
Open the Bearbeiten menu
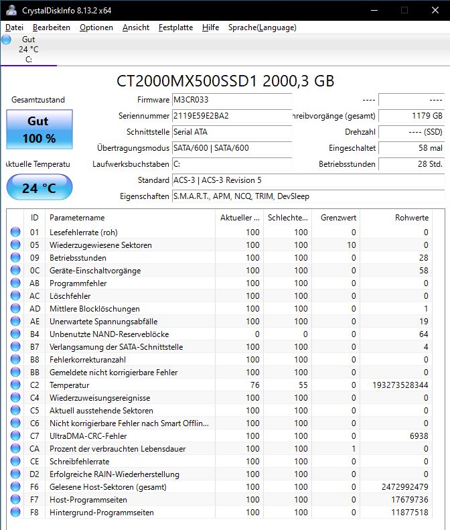[52, 27]
